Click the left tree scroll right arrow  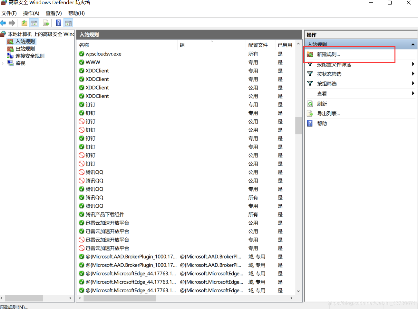[x=70, y=298]
